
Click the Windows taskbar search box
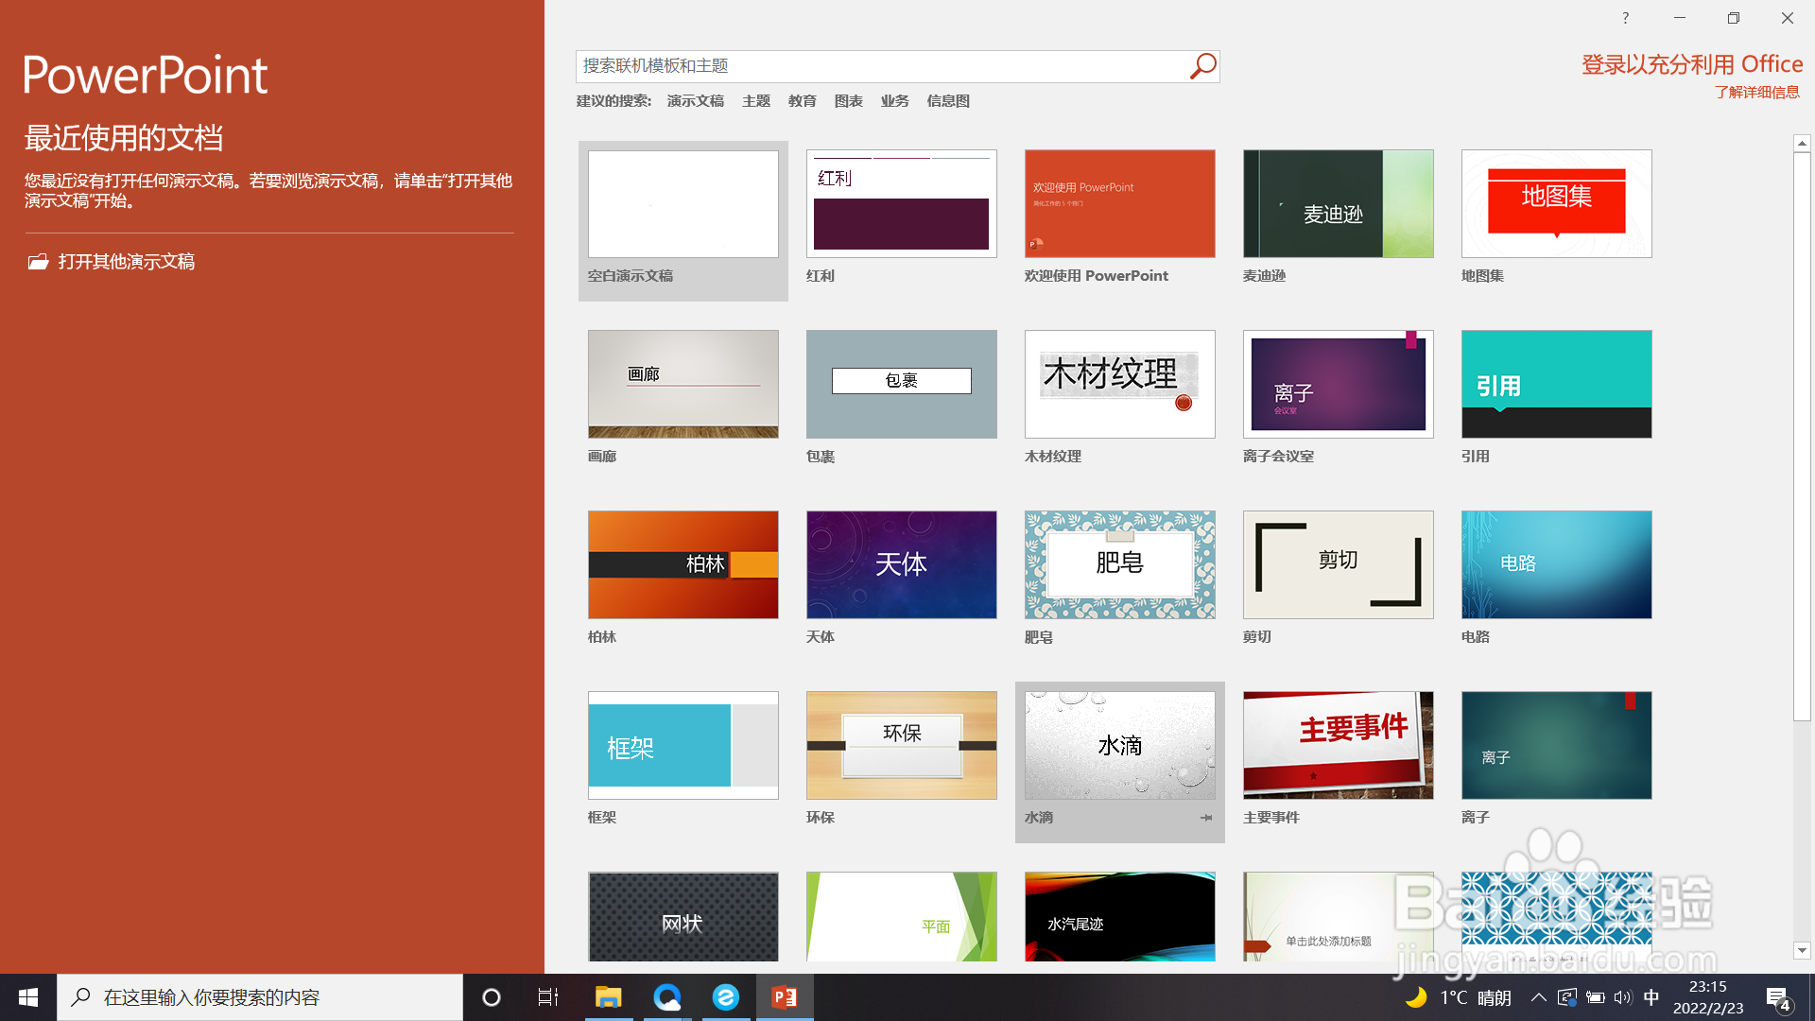point(260,997)
